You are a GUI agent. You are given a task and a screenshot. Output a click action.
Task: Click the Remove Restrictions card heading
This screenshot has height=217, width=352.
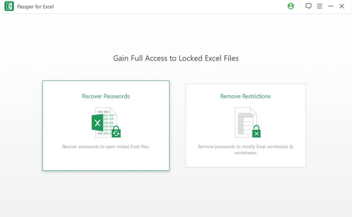coord(245,96)
